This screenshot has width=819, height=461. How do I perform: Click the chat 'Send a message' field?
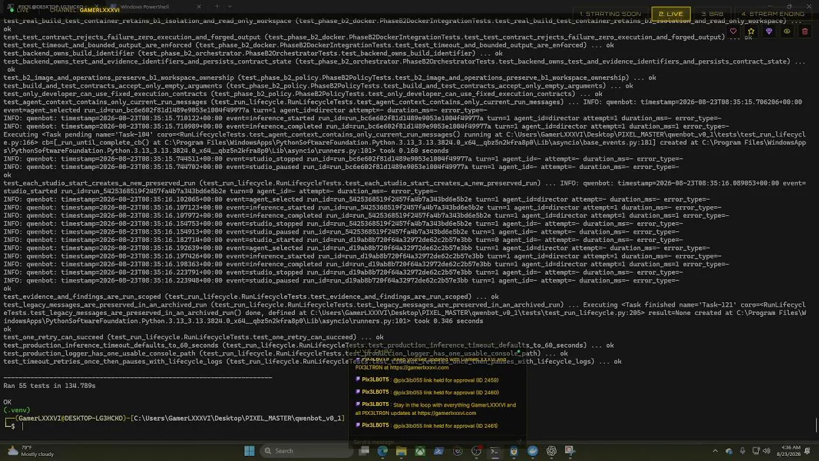[x=434, y=442]
